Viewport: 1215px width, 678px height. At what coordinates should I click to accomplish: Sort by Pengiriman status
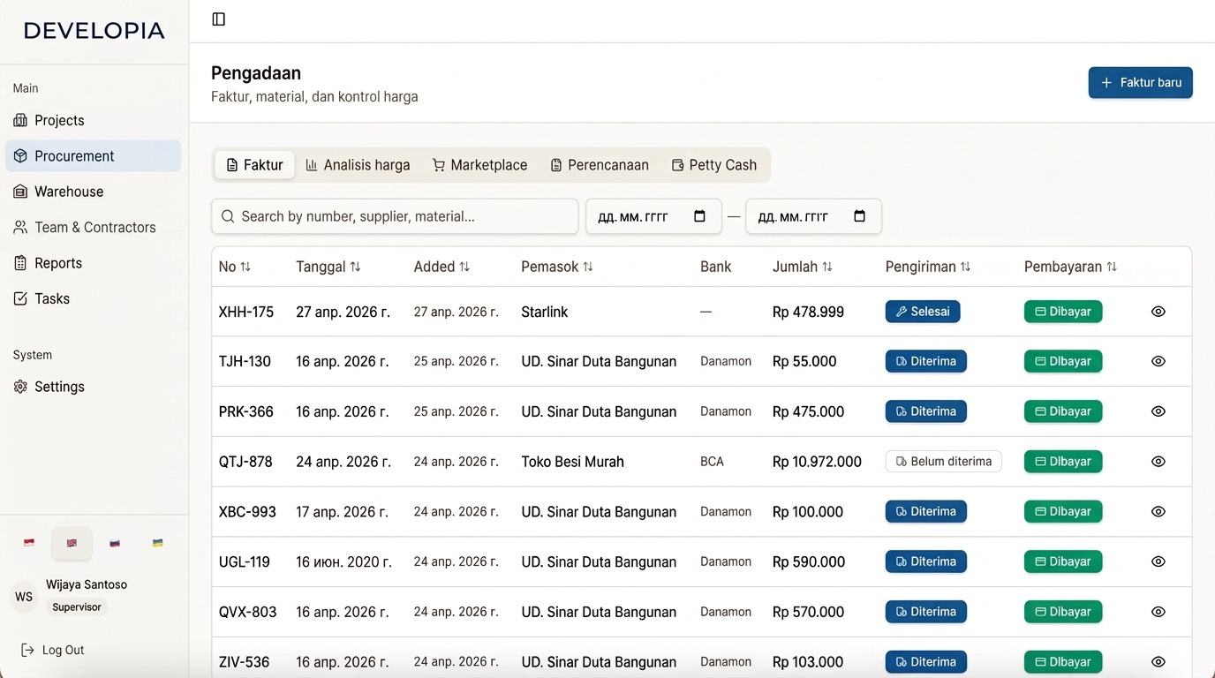(928, 267)
